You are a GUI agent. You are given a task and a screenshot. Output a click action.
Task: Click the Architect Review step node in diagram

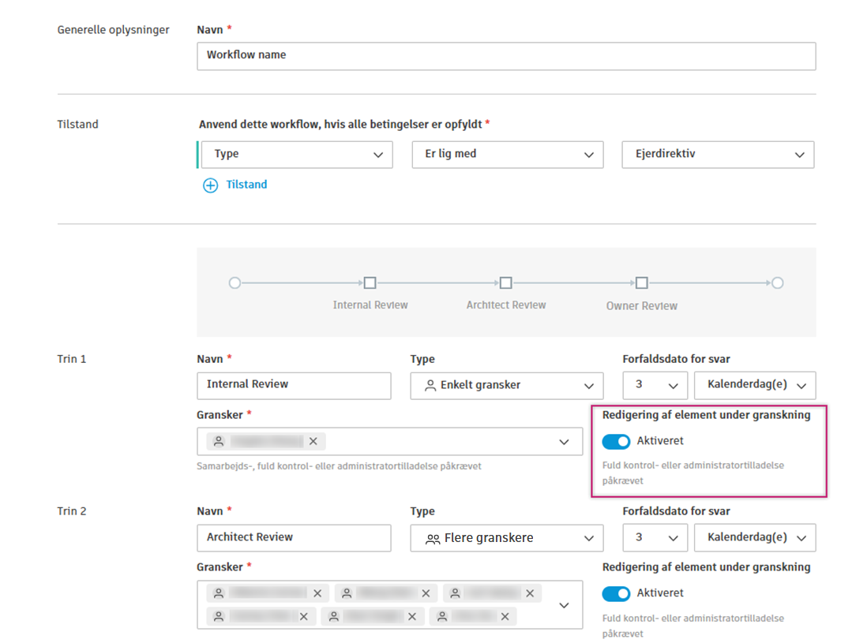coord(506,283)
